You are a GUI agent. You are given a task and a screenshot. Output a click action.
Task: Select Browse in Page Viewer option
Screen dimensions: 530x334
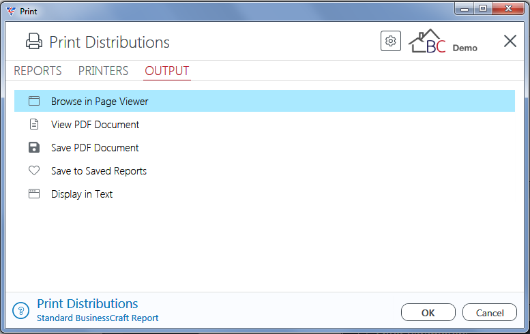click(x=265, y=101)
